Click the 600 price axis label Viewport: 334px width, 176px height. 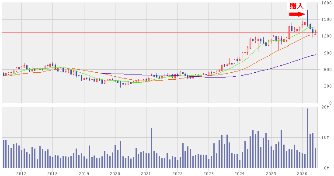coord(328,69)
